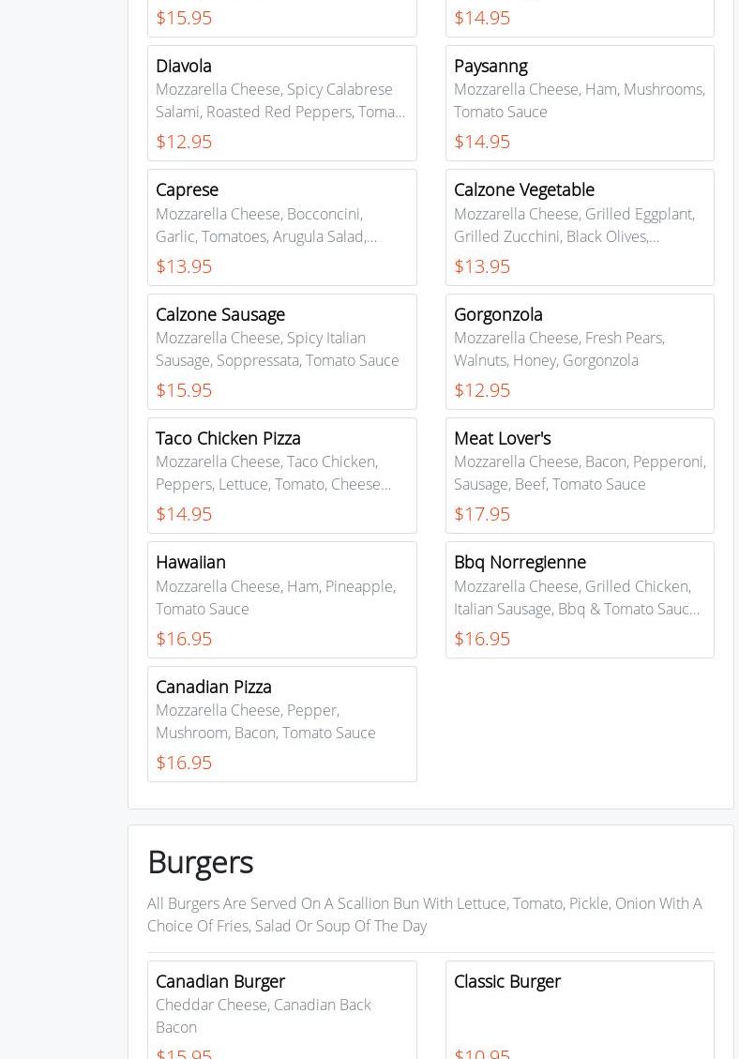Click the $12.95 price under Gorgonzola

[482, 390]
